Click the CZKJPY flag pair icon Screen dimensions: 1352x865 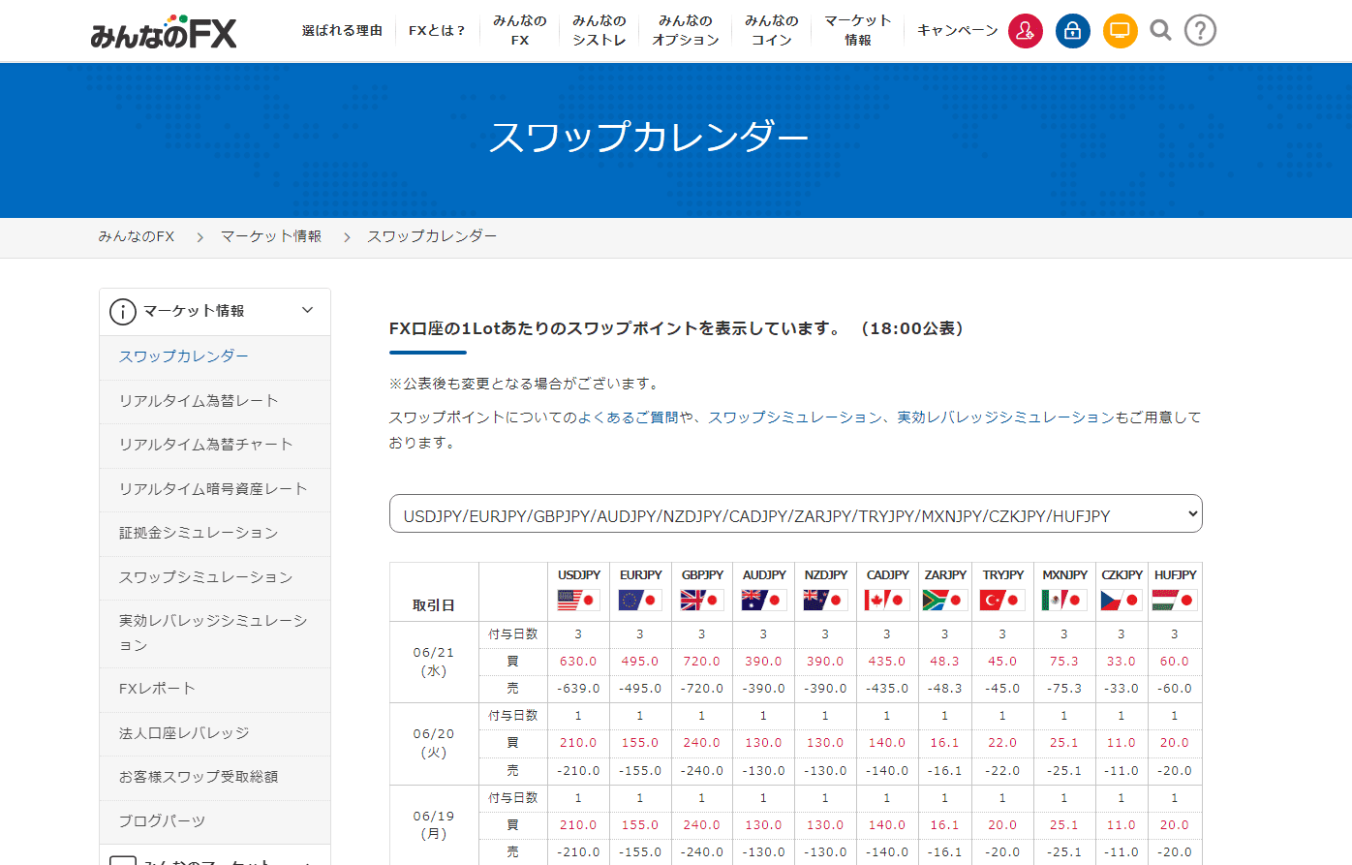pos(1122,600)
